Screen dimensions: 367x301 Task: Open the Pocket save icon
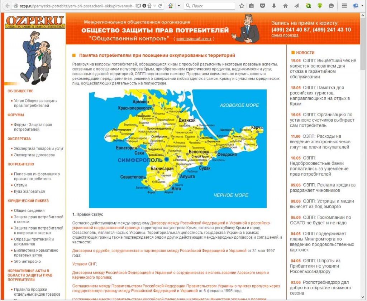coord(263,6)
